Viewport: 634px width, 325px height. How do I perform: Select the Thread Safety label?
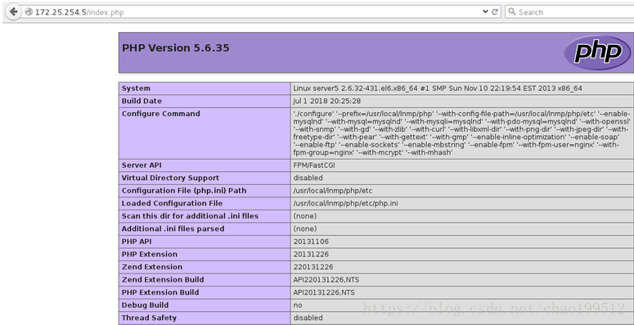tap(149, 318)
